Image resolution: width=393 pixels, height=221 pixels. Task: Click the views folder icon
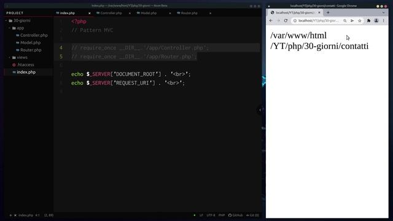point(14,57)
